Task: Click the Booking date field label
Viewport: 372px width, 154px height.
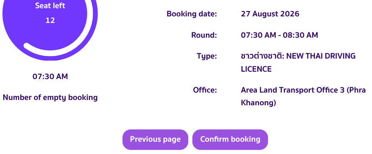Action: coord(192,14)
